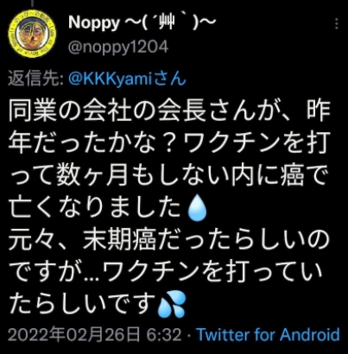Click the text たらしいです

click(83, 304)
